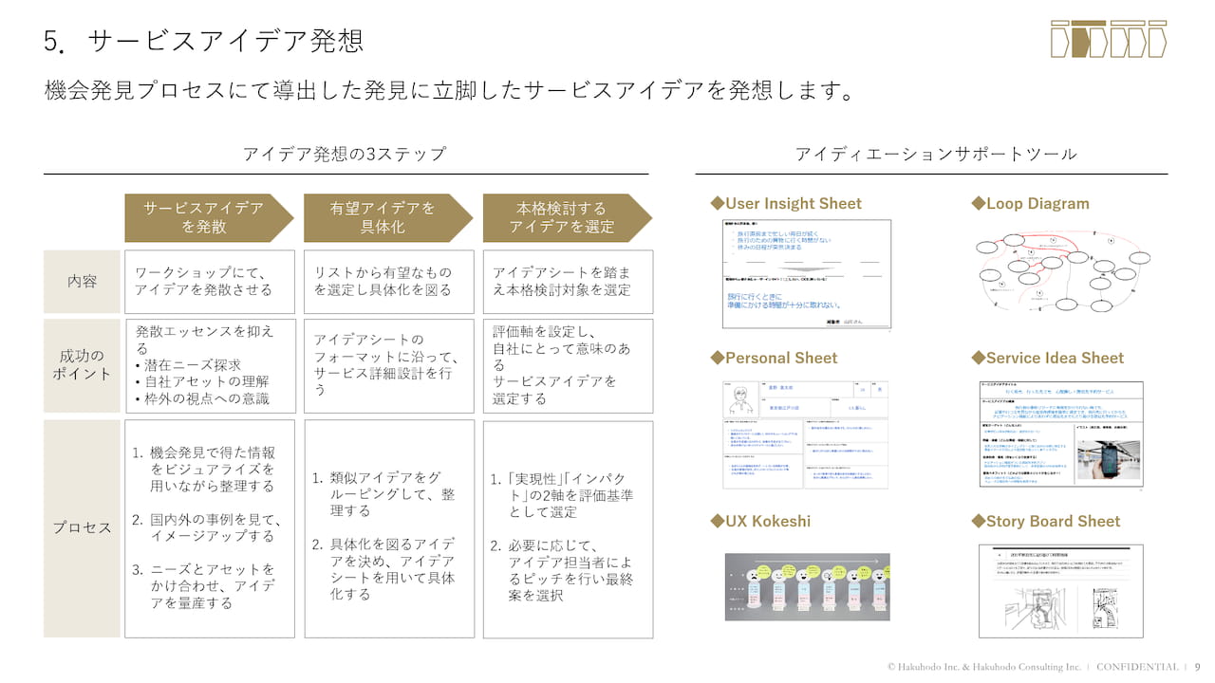Click the CONFIDENTIAL footer text

click(x=1144, y=667)
